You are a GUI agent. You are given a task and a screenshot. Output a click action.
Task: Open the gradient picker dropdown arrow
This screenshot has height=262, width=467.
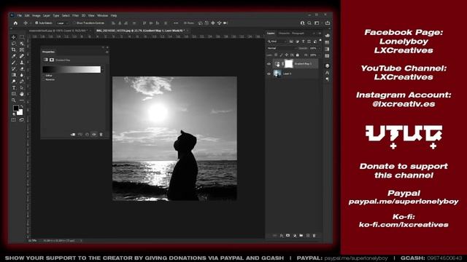pos(102,70)
